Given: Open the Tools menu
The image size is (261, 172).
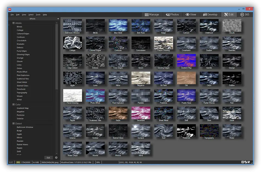Looking at the screenshot, I should coord(38,15).
